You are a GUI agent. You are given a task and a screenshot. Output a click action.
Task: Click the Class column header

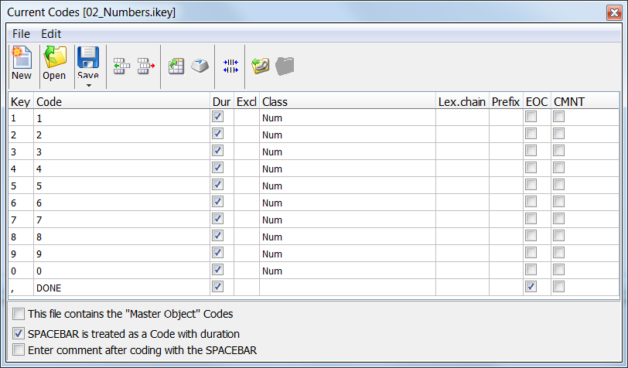pos(346,101)
